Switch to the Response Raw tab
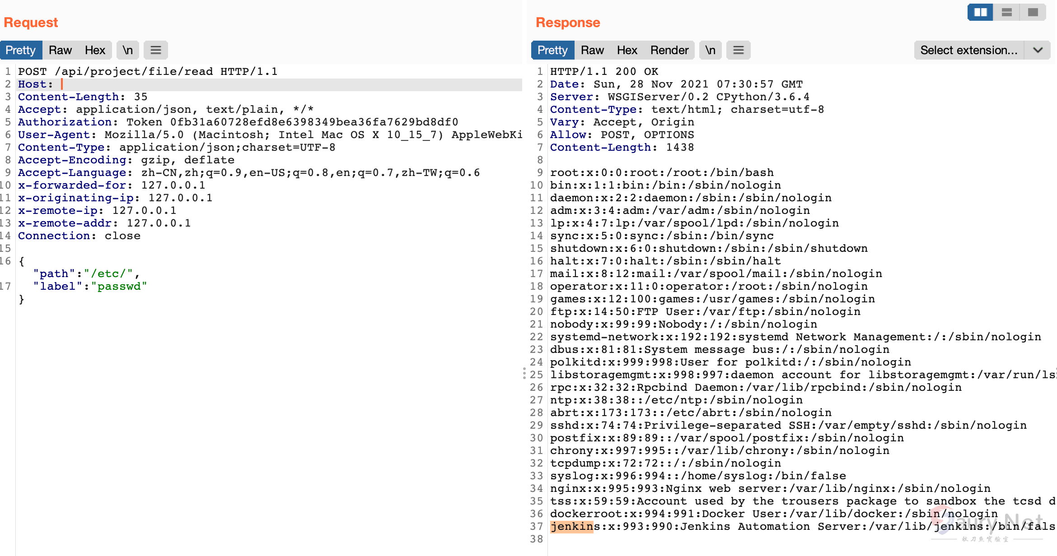The height and width of the screenshot is (556, 1057). (592, 50)
